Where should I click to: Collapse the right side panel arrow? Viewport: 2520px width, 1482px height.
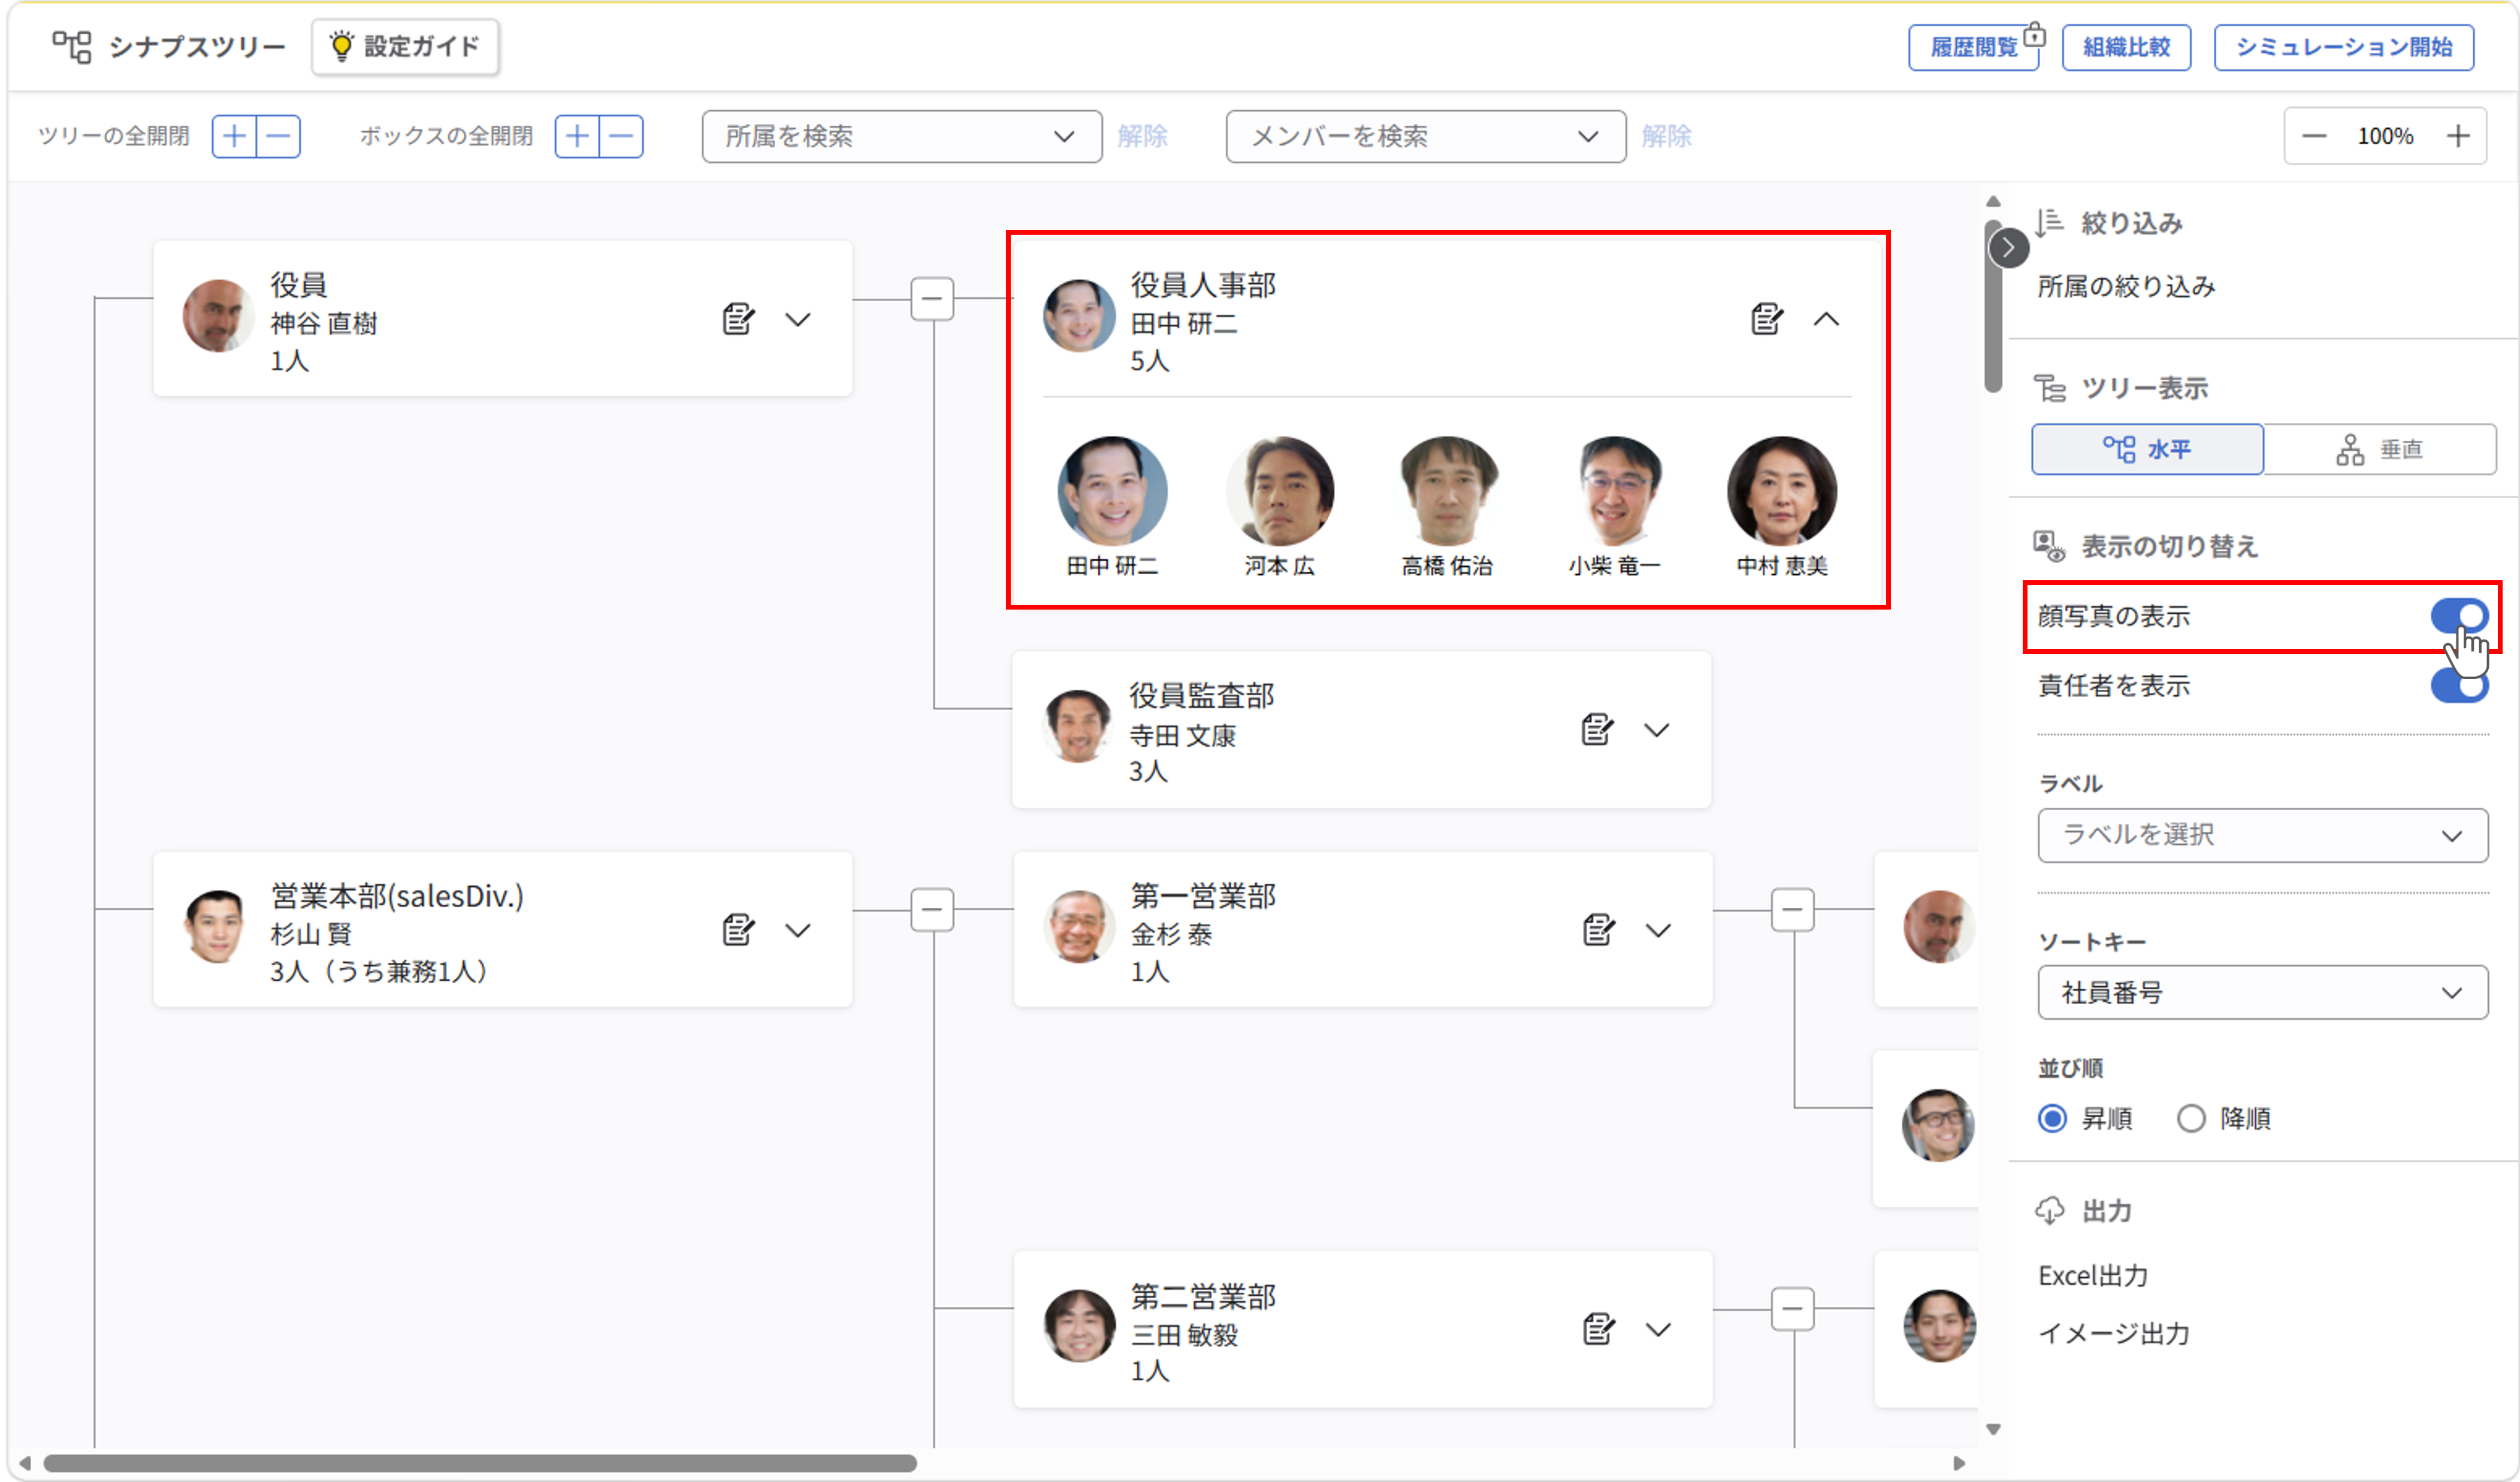tap(2008, 248)
